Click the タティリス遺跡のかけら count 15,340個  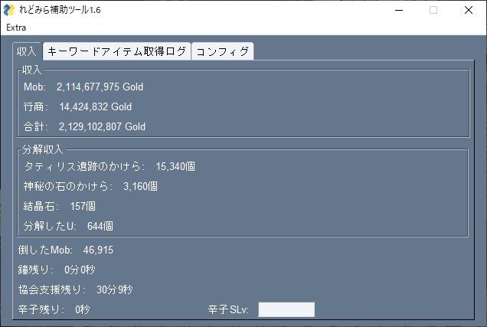coord(175,166)
